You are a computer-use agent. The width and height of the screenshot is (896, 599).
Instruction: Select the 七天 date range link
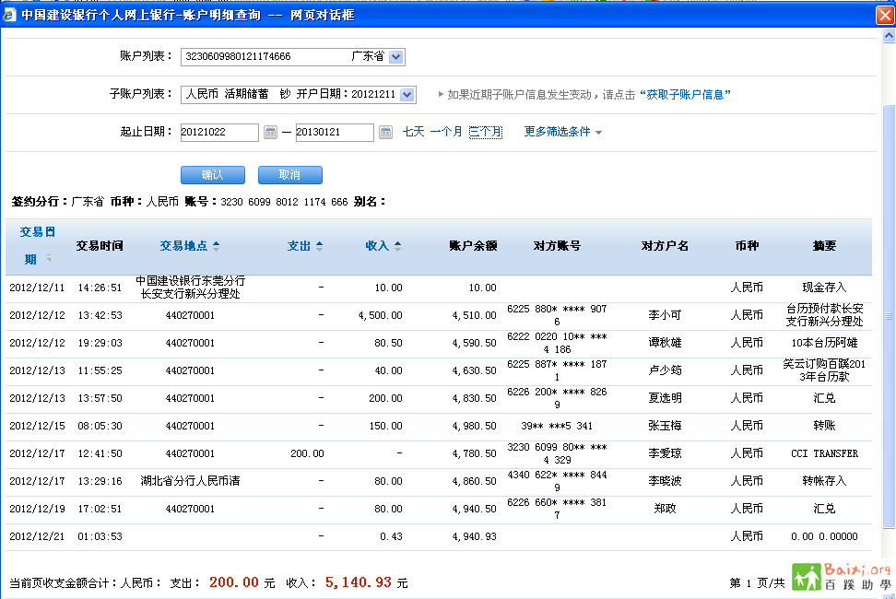click(x=414, y=132)
